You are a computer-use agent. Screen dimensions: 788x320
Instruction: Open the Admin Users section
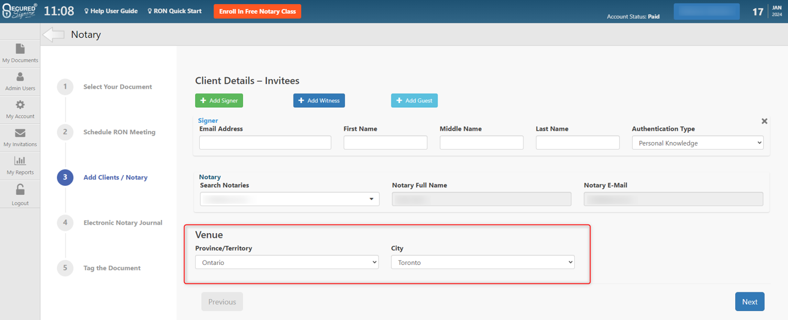pos(20,81)
